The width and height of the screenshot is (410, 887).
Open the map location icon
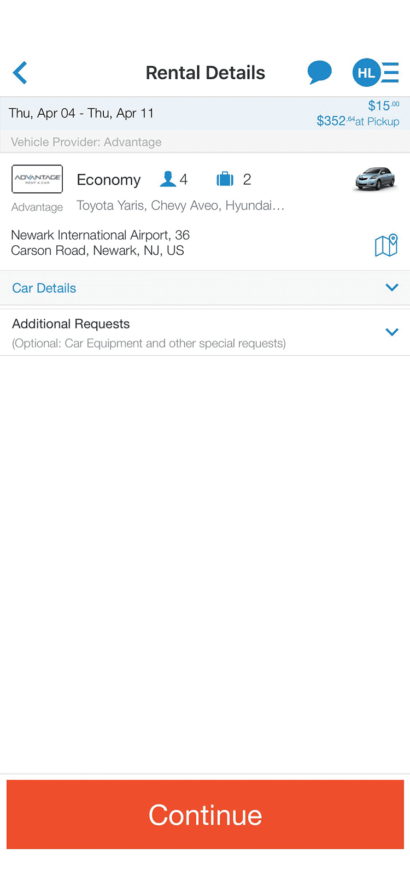point(386,245)
